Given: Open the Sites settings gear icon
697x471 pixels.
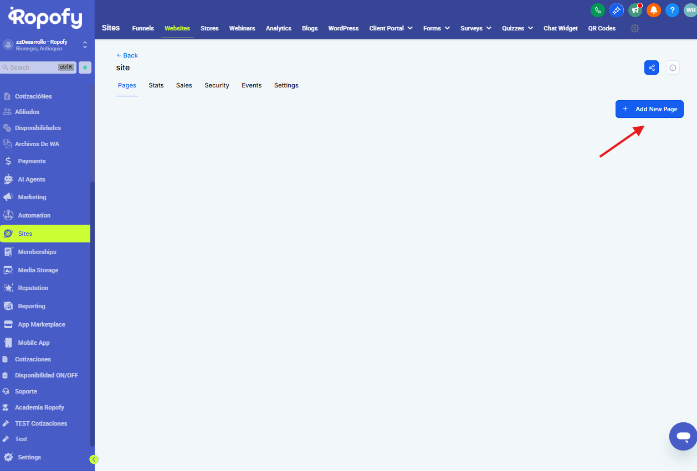Looking at the screenshot, I should [635, 28].
